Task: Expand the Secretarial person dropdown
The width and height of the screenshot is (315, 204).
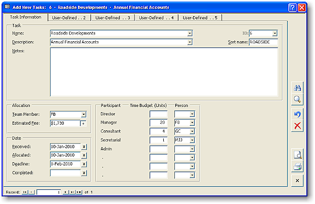Action: [192, 140]
